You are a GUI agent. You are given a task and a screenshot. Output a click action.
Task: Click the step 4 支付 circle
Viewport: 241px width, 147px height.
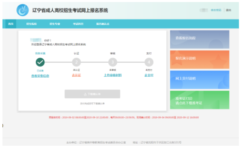(149, 62)
